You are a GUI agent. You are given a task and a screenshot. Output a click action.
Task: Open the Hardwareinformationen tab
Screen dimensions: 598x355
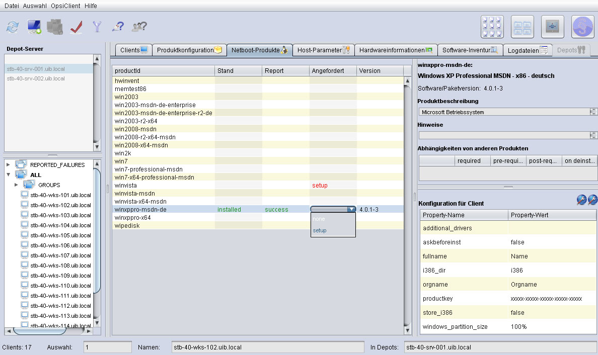[x=396, y=50]
